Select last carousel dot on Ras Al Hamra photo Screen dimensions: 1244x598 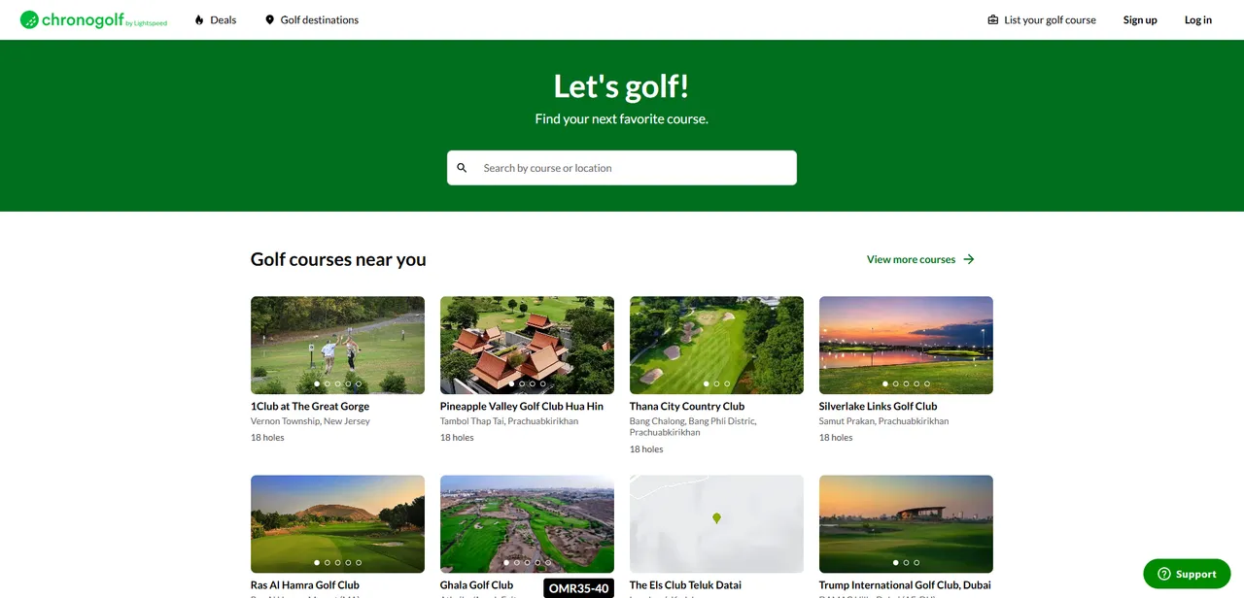coord(359,562)
